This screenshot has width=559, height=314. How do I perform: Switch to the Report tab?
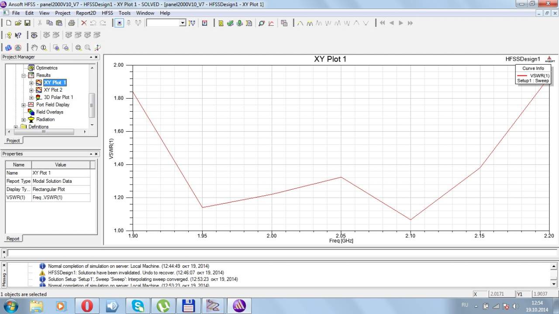(x=13, y=239)
